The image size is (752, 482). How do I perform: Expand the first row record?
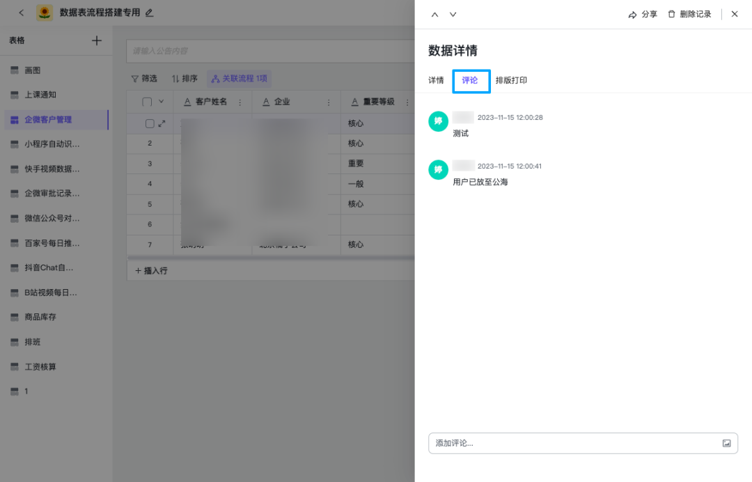point(162,123)
